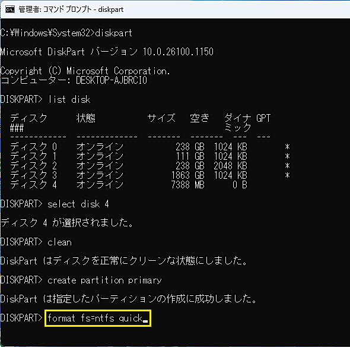Click the 'ディスク 4 が選択されました' message

point(67,223)
